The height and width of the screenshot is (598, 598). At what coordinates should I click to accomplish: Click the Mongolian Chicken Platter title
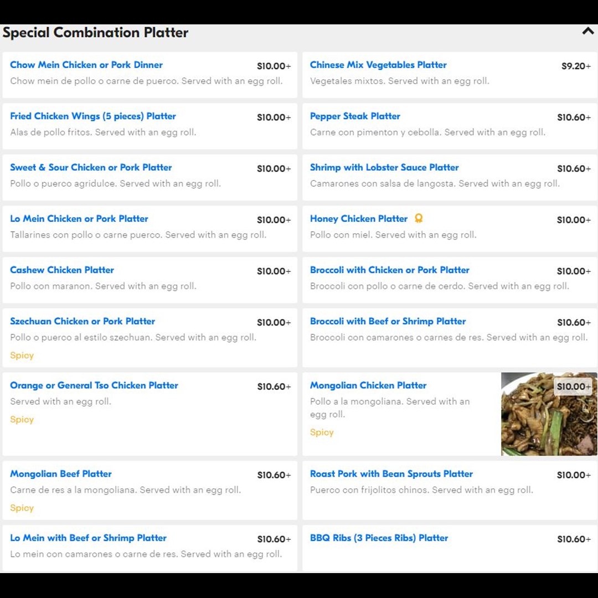[368, 385]
